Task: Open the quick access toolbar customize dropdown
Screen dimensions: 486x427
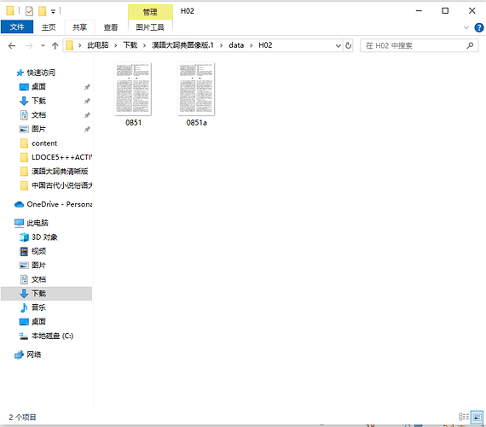Action: coord(54,12)
